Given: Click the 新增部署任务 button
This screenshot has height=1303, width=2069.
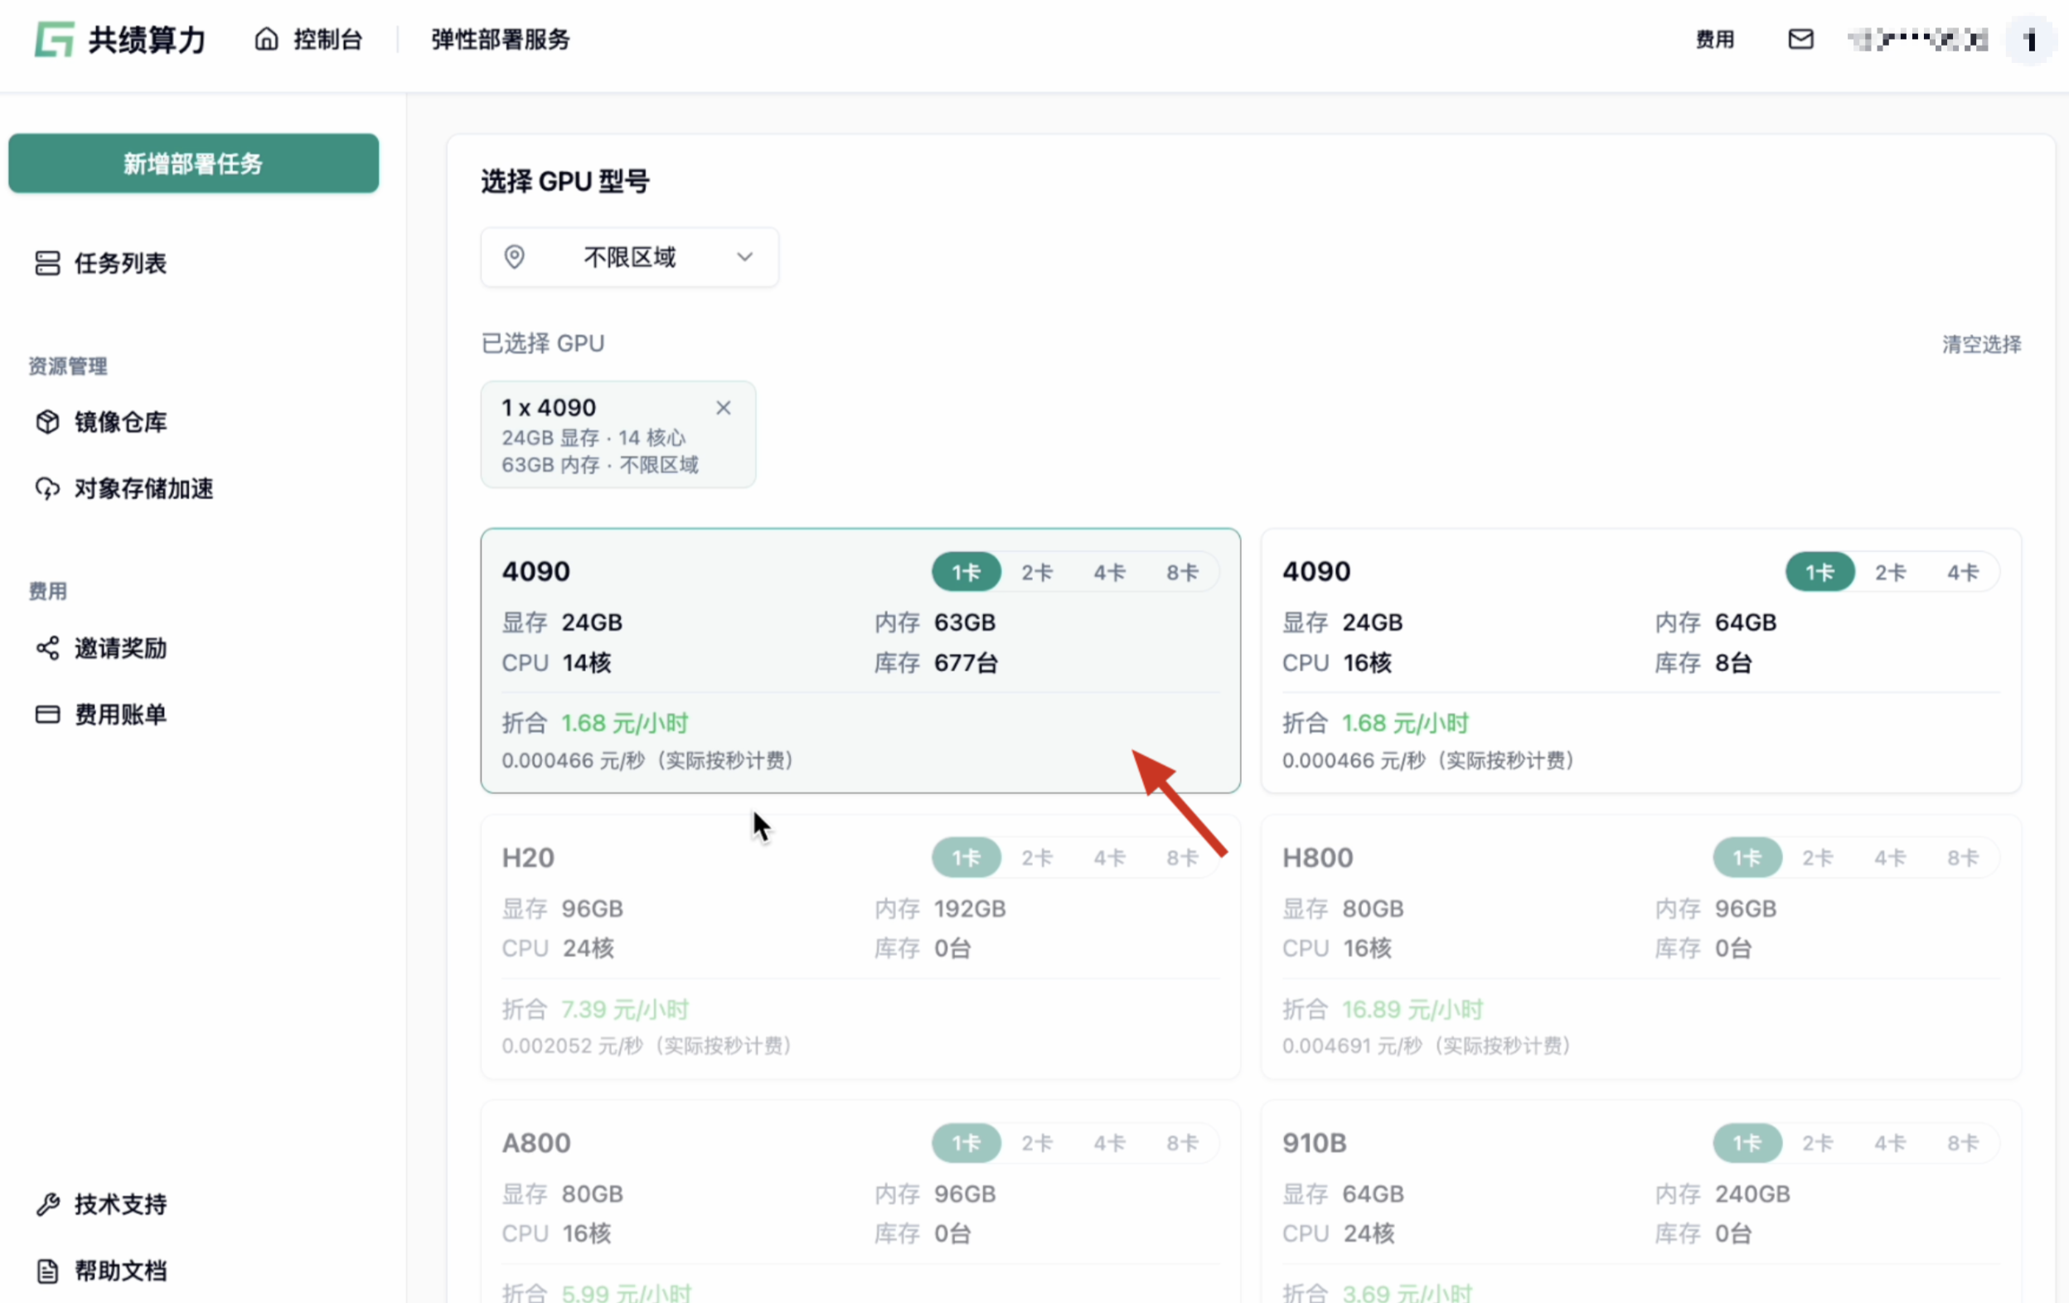Looking at the screenshot, I should point(193,163).
